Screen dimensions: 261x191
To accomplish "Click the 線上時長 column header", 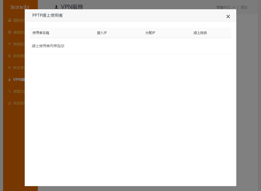I will (200, 33).
